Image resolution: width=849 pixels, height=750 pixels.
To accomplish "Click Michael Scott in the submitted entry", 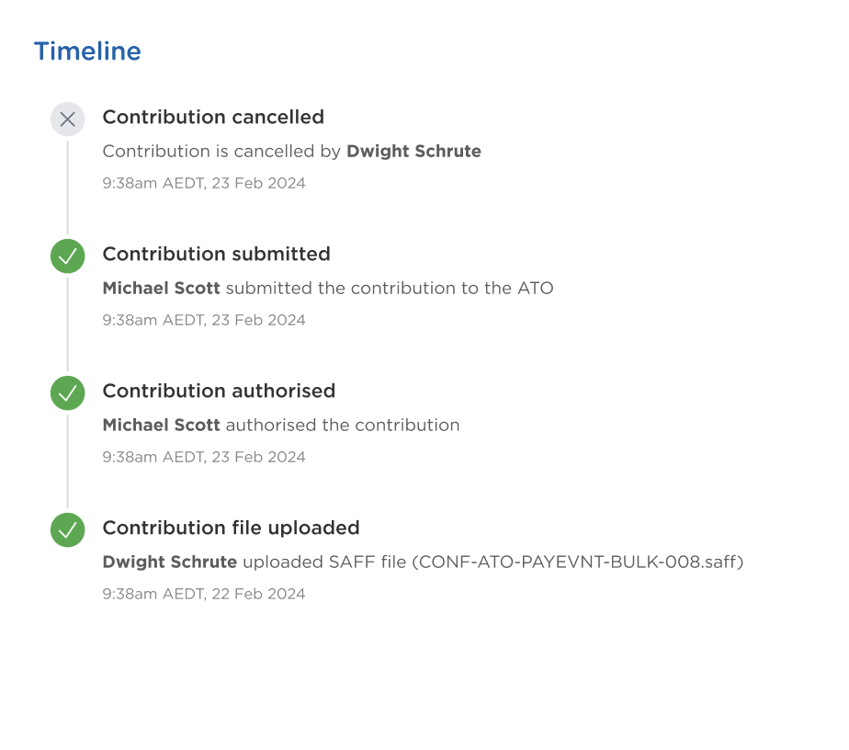I will (x=162, y=288).
